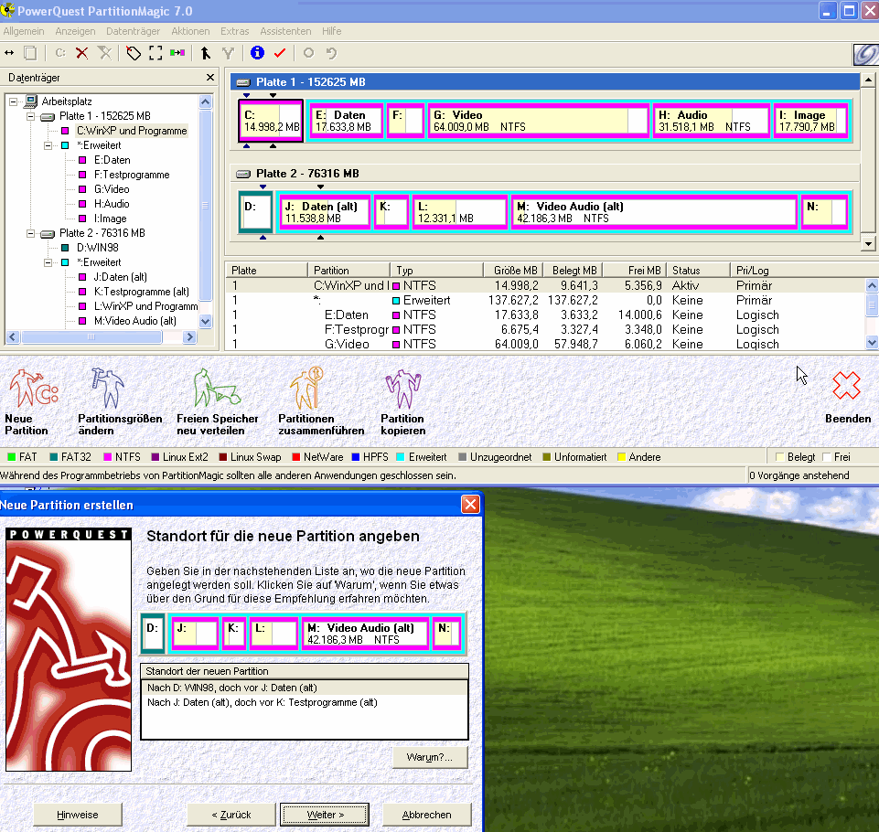Click the magenta NTFS legend swatch
This screenshot has height=832, width=879.
pyautogui.click(x=108, y=457)
